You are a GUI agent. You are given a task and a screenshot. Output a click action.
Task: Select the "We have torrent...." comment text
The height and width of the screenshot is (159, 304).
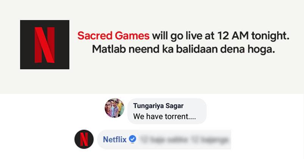click(x=165, y=116)
